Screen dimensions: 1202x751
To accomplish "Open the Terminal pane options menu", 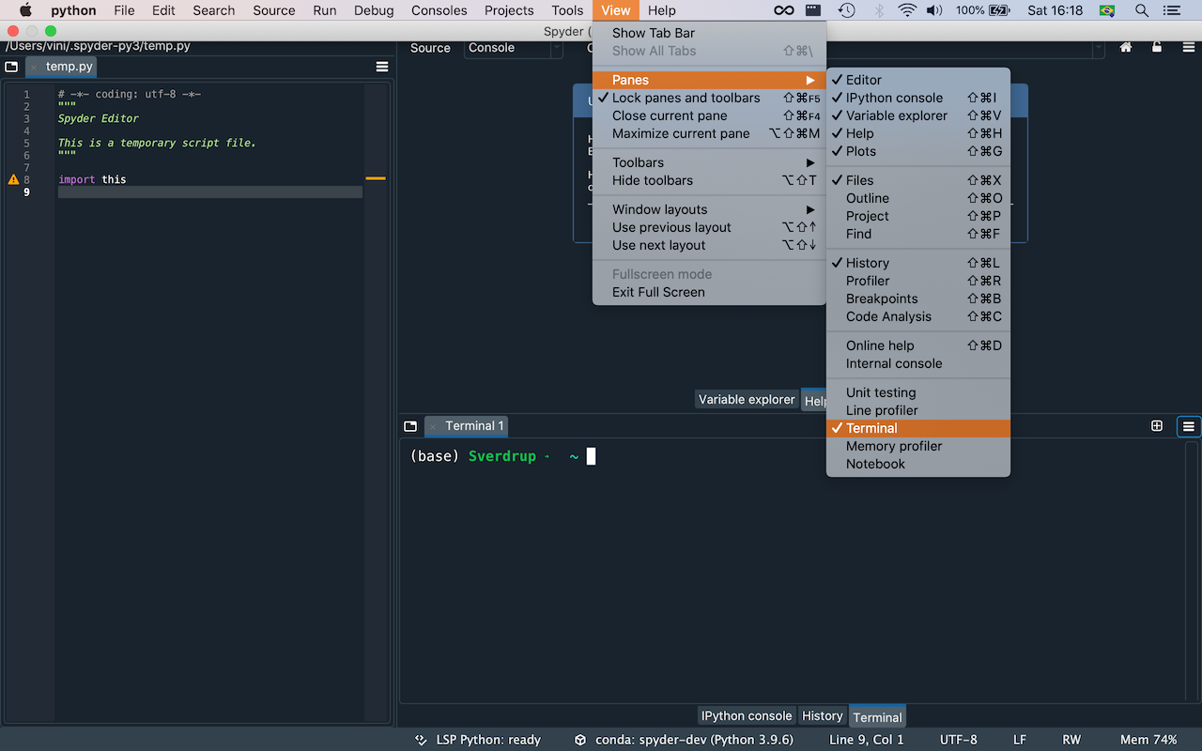I will coord(1188,426).
